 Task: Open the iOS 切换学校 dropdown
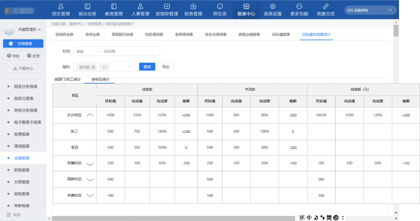371,10
